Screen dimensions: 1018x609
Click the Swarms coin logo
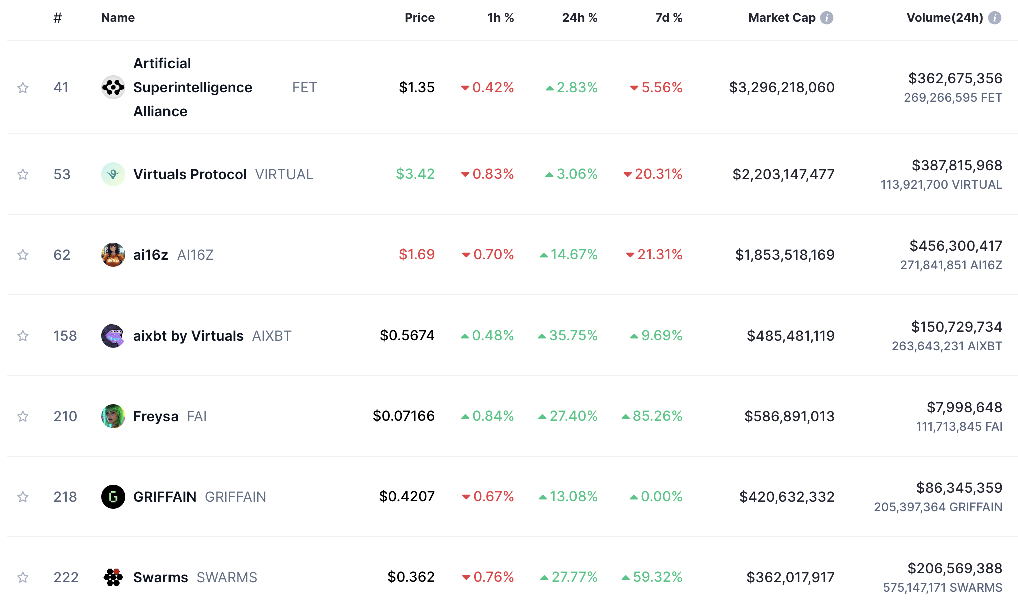(x=113, y=577)
